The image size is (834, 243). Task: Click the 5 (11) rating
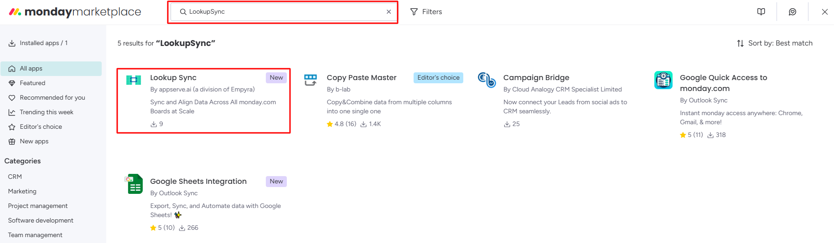pyautogui.click(x=691, y=135)
